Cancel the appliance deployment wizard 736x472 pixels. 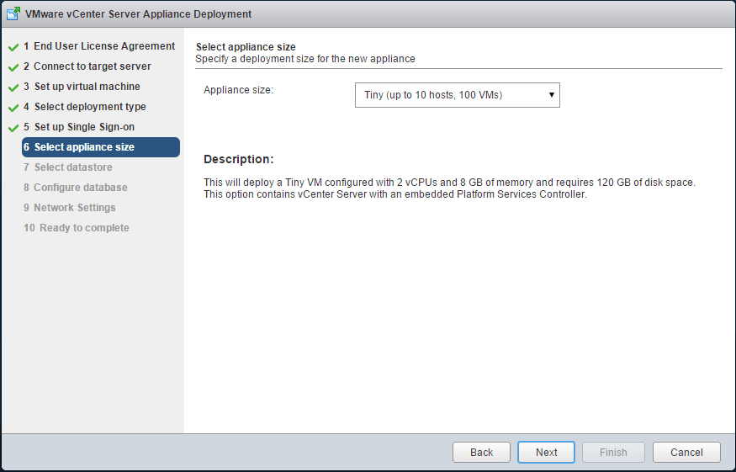[x=686, y=452]
